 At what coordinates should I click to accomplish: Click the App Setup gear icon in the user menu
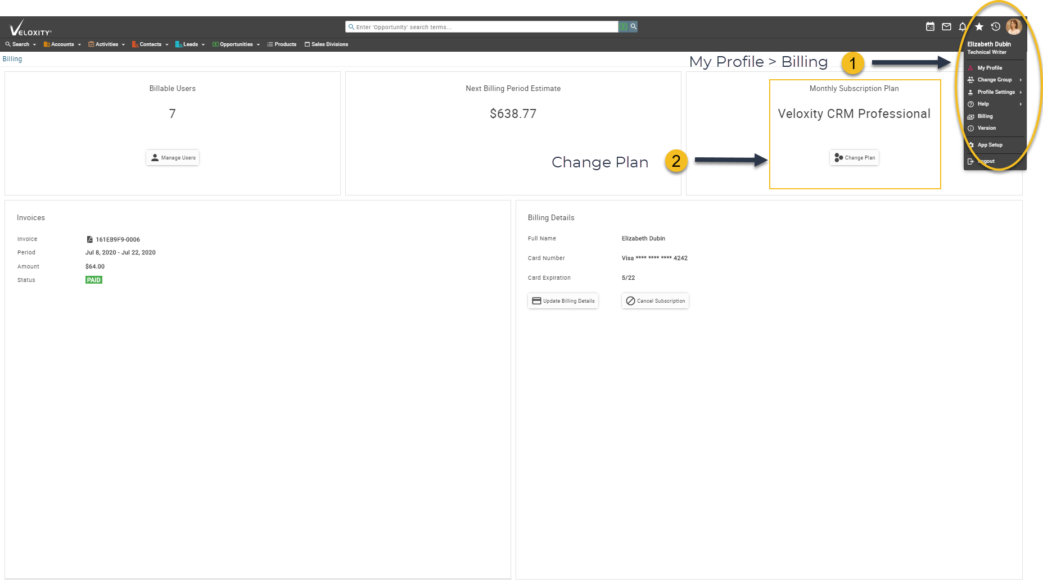(970, 145)
